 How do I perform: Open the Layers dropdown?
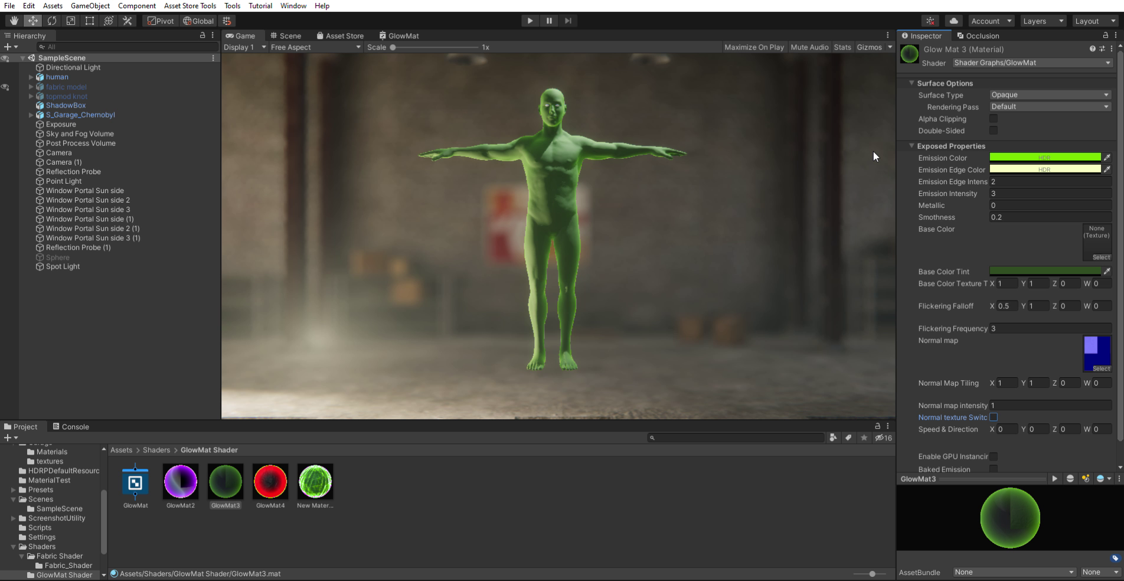click(1043, 21)
